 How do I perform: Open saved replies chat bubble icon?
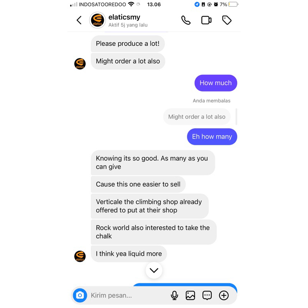tap(207, 295)
